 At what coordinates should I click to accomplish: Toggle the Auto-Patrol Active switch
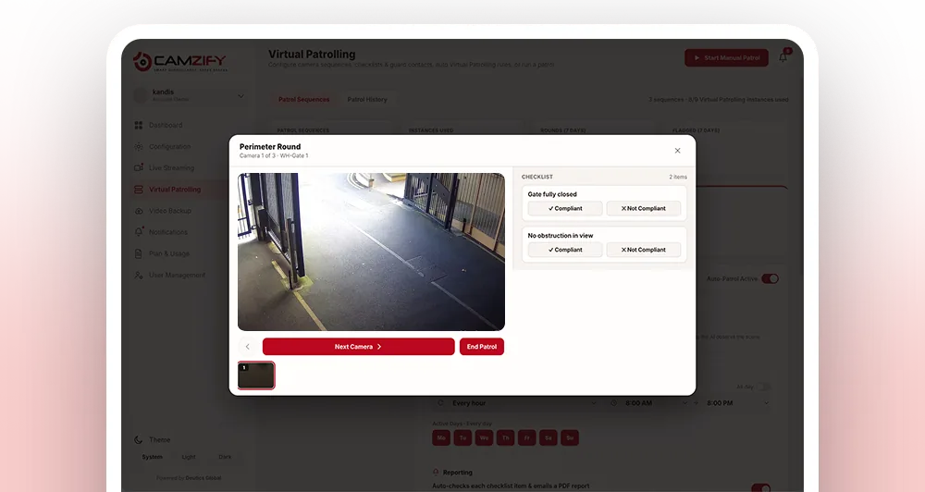[770, 278]
